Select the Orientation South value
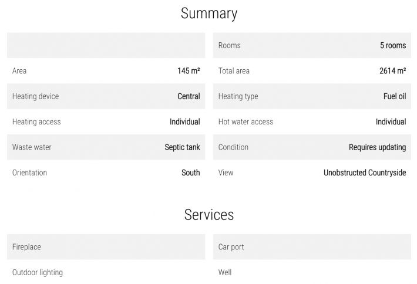Screen dimensions: 417x284 click(x=191, y=173)
